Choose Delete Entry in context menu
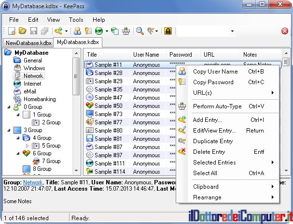 coord(228,152)
